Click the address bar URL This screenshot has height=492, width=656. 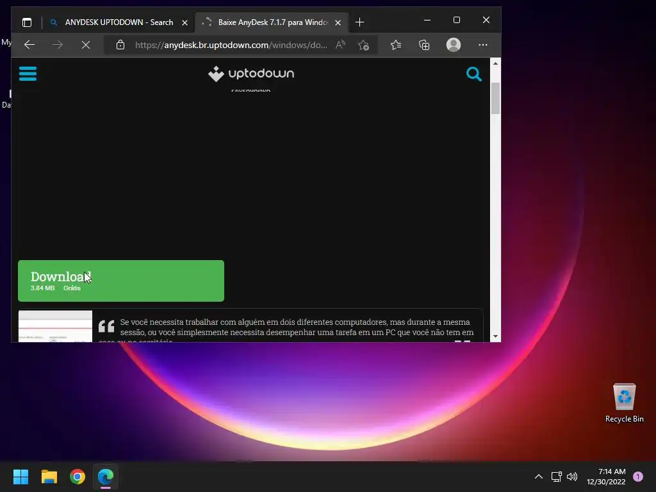(x=231, y=45)
